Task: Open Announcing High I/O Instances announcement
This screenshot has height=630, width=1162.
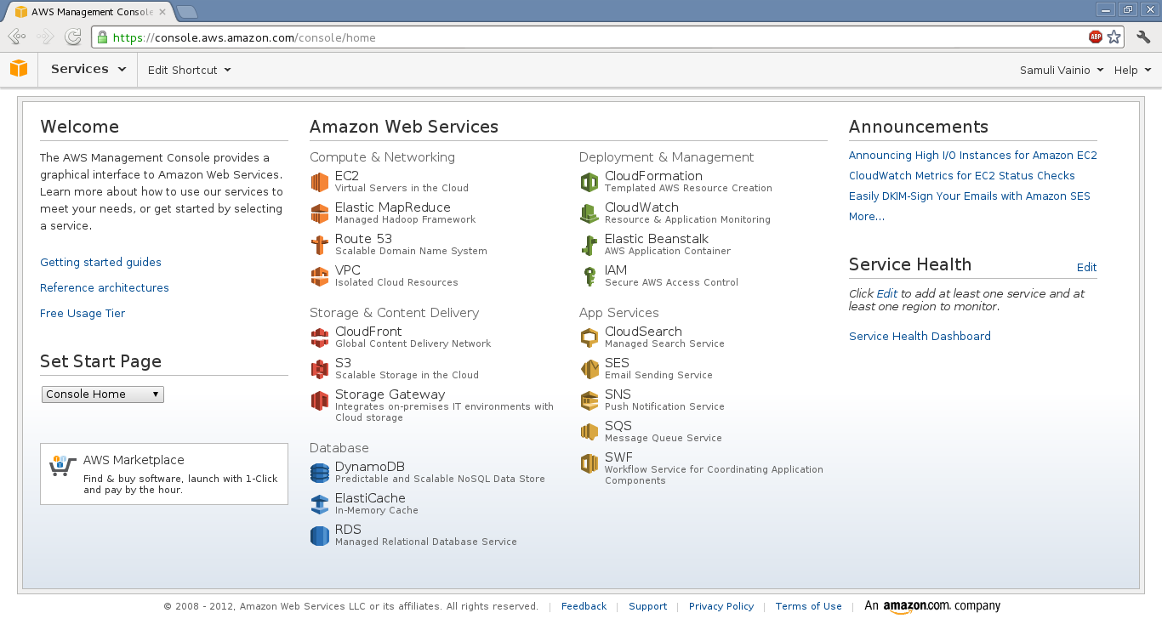Action: tap(973, 156)
